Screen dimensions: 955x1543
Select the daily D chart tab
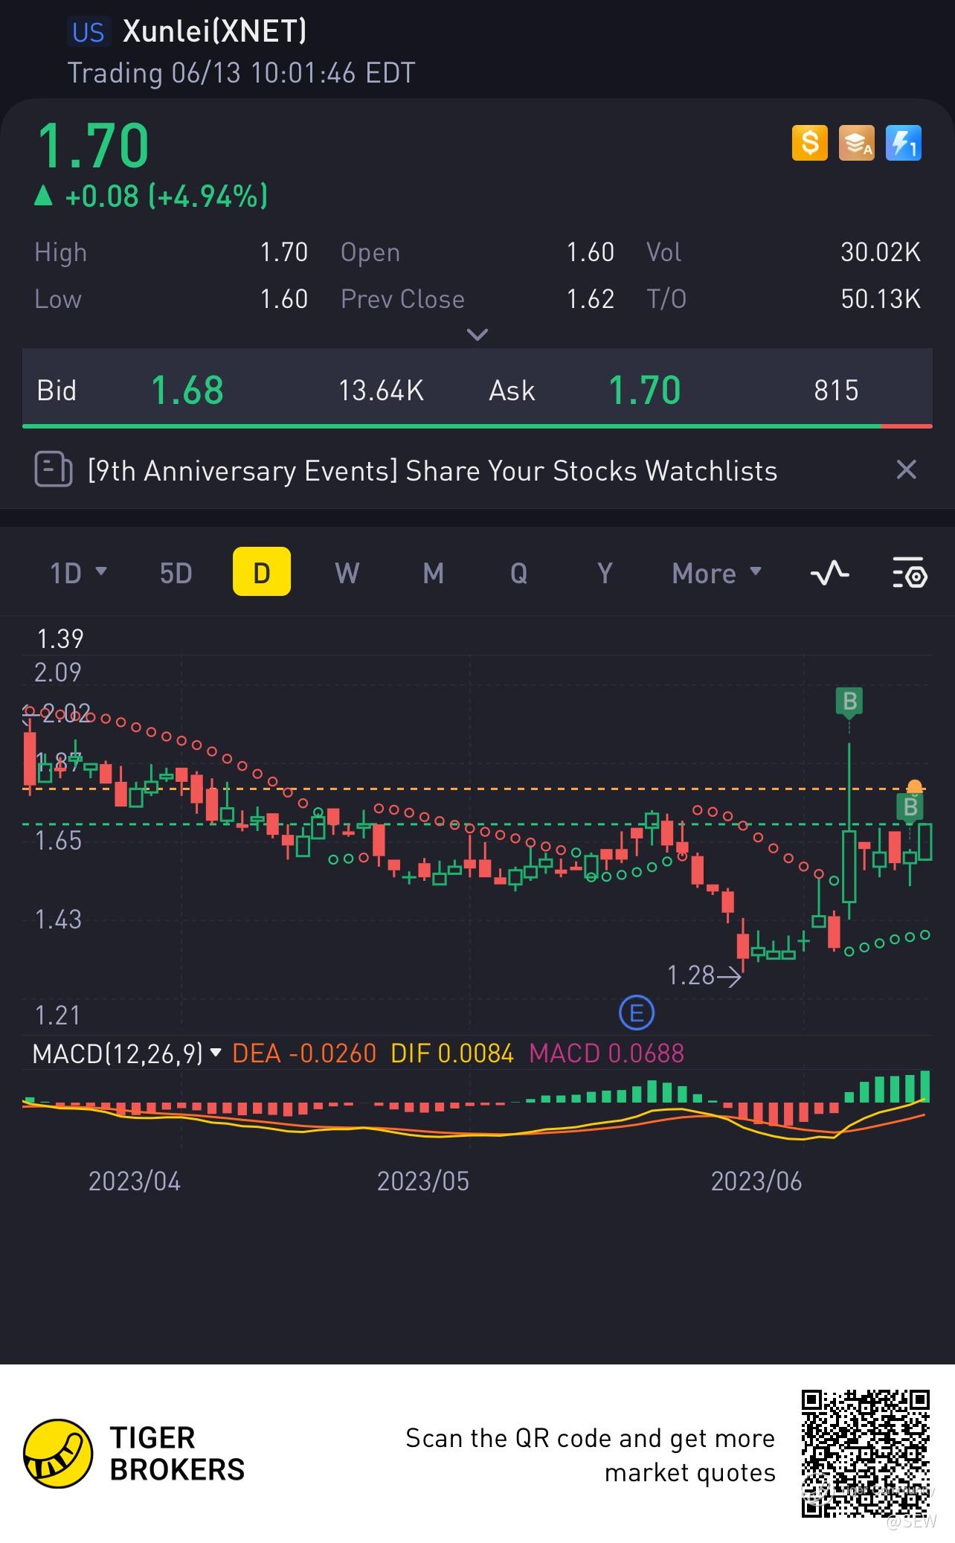(x=262, y=571)
